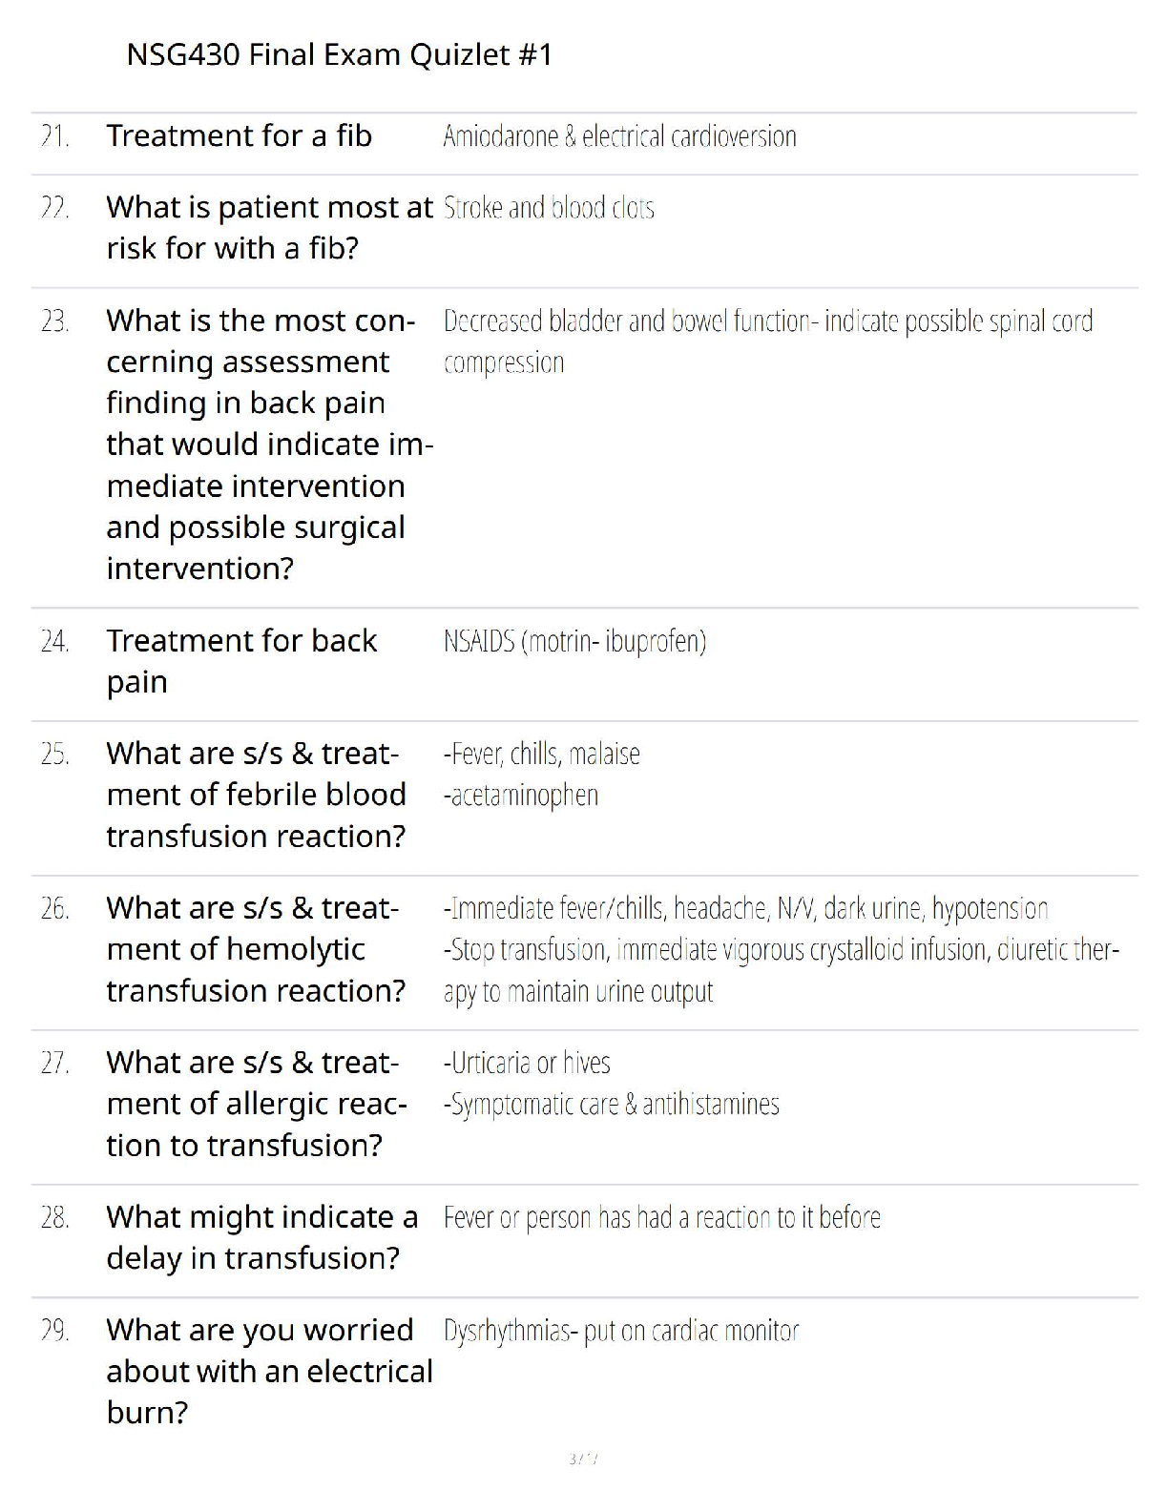Click the answer about fever or prior reaction
Viewport: 1168px width, 1511px height.
tap(662, 1218)
